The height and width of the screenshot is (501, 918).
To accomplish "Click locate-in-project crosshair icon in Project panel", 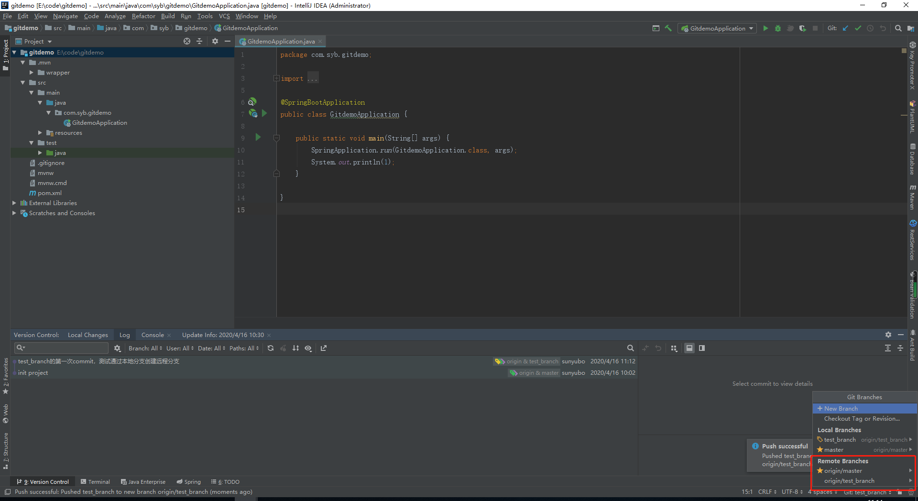I will (x=187, y=41).
